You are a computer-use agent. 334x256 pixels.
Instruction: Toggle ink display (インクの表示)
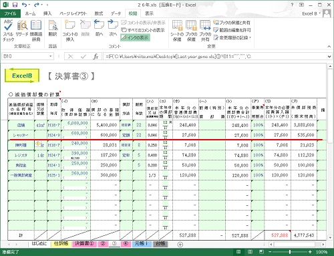(x=135, y=37)
